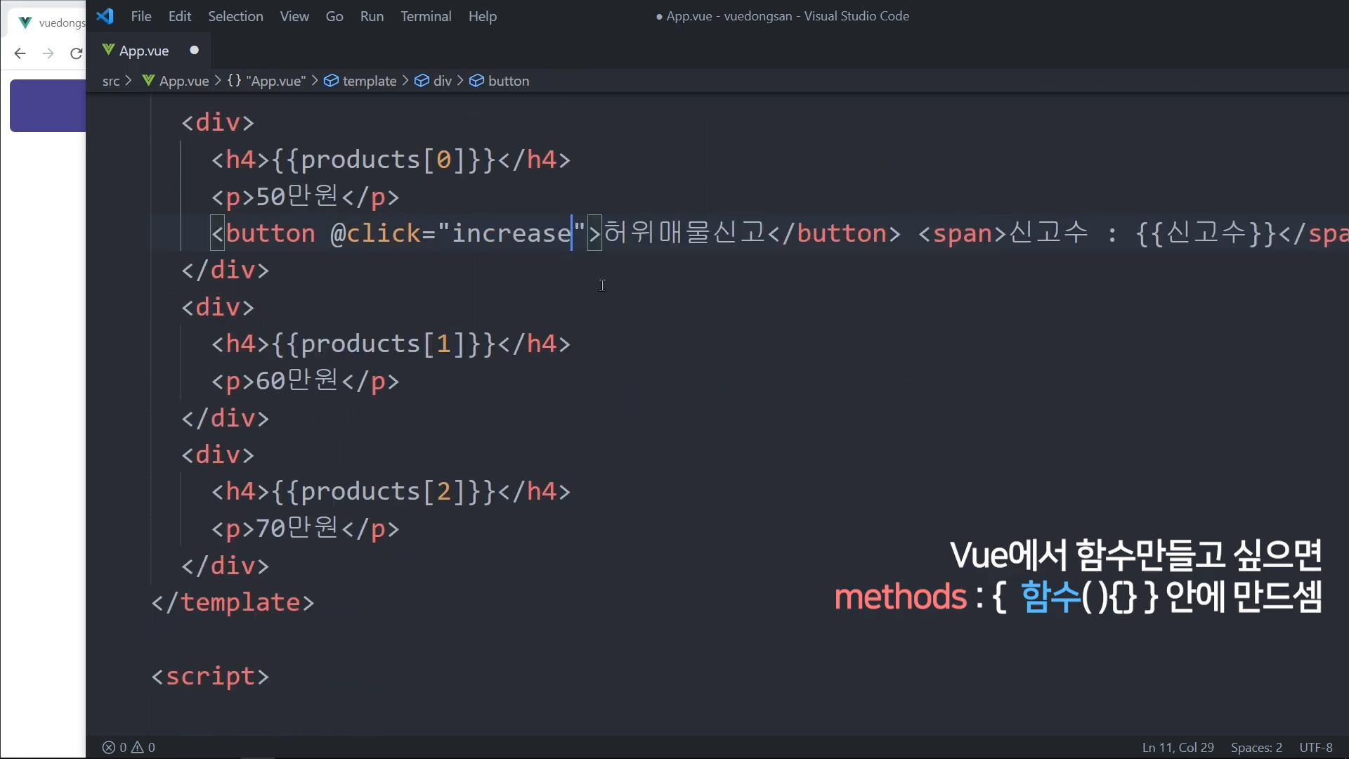
Task: Click the browser forward arrow
Action: pos(48,53)
